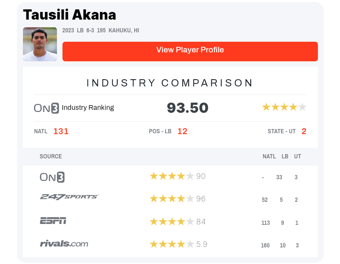
Task: Click the UT state rank 2
Action: (x=304, y=132)
